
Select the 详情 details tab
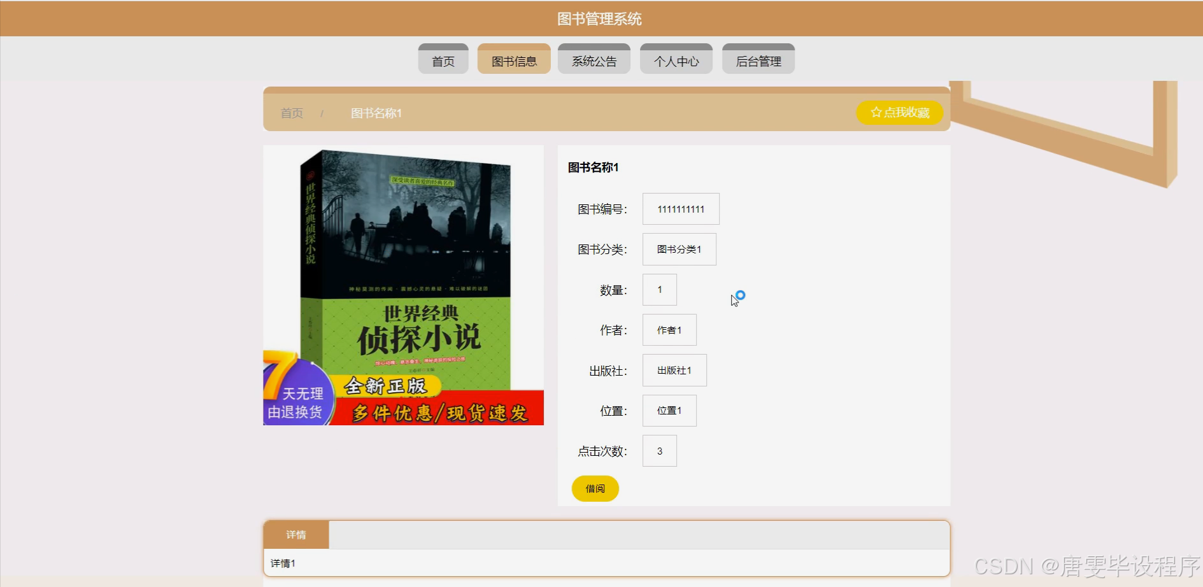296,535
